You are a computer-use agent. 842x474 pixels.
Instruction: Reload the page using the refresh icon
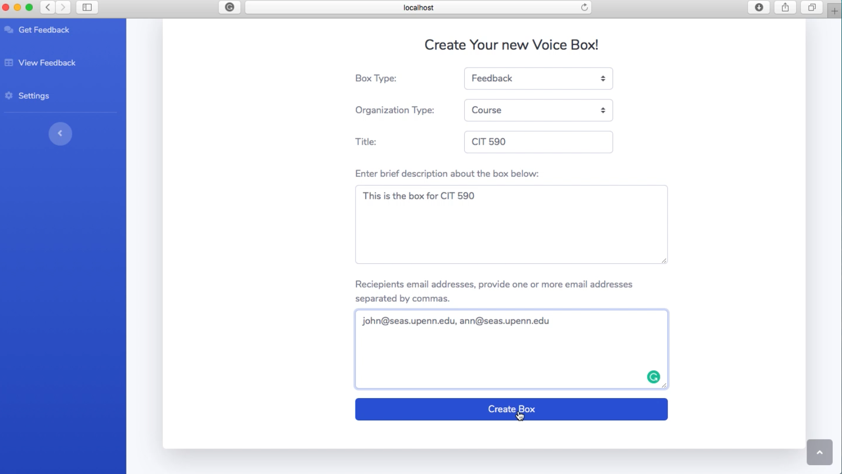click(x=584, y=7)
